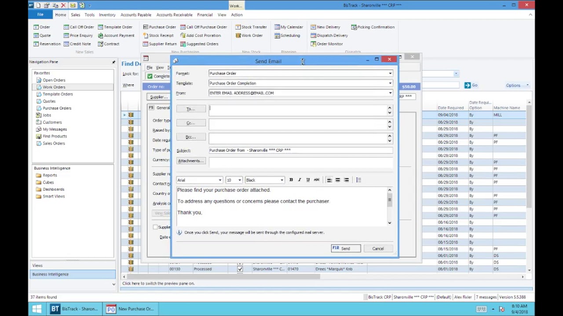Switch to the Action ribbon tab
Image resolution: width=563 pixels, height=316 pixels.
click(237, 15)
